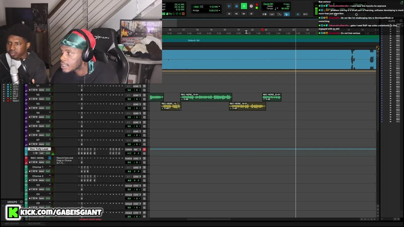
Task: Click the Count Off button
Action: pyautogui.click(x=268, y=4)
